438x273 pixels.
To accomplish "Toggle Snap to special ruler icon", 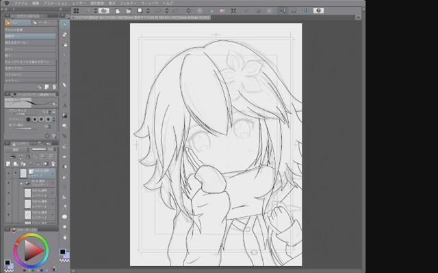I will 294,11.
